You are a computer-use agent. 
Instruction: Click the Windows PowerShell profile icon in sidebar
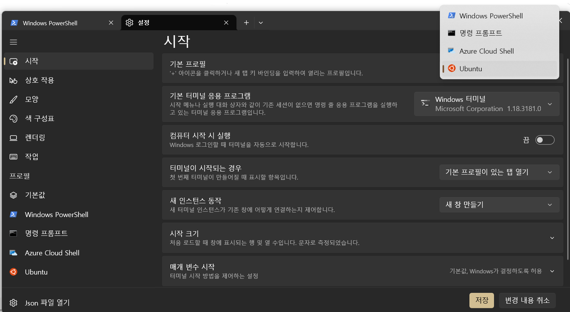[13, 214]
